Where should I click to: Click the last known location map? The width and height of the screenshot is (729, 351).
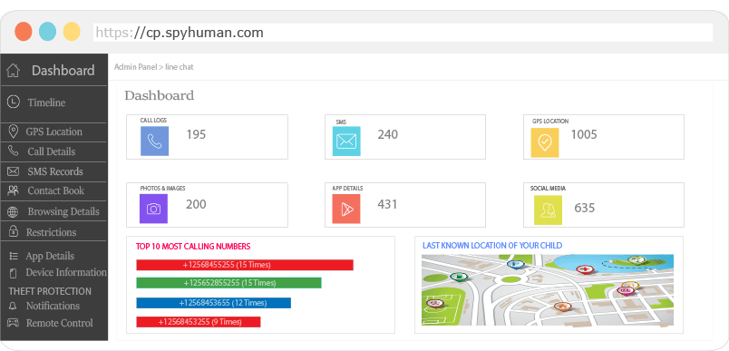548,289
